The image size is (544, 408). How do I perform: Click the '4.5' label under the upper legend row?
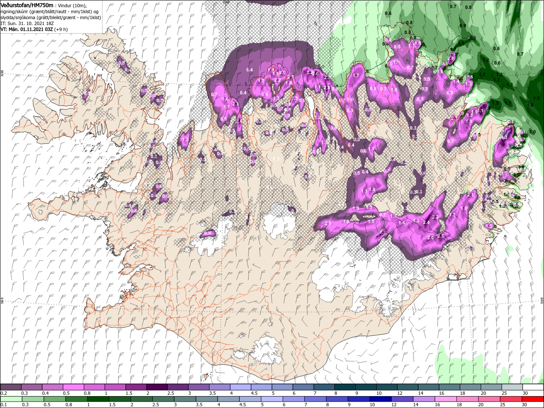(x=255, y=393)
